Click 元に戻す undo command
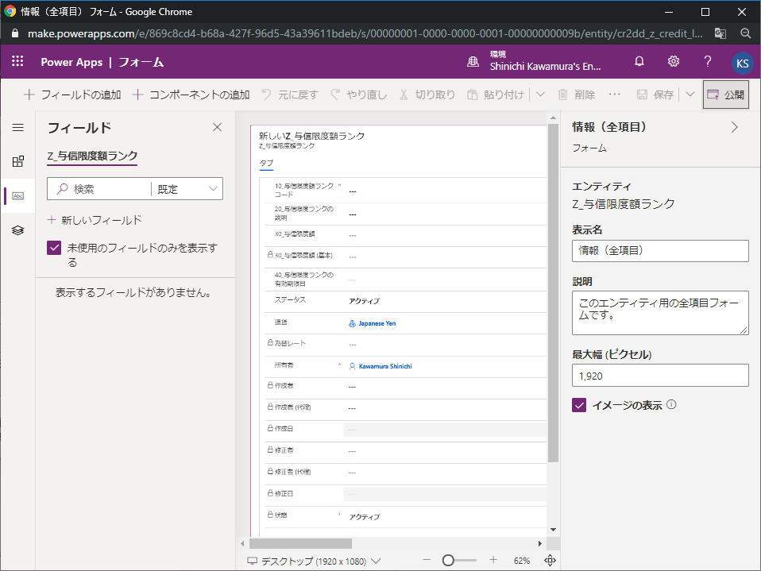 [x=290, y=95]
